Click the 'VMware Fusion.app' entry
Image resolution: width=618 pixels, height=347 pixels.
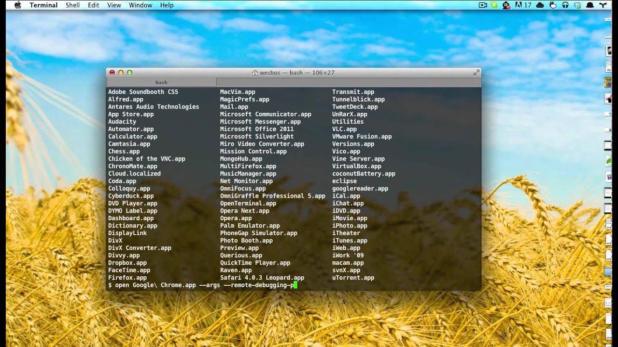[x=362, y=137]
